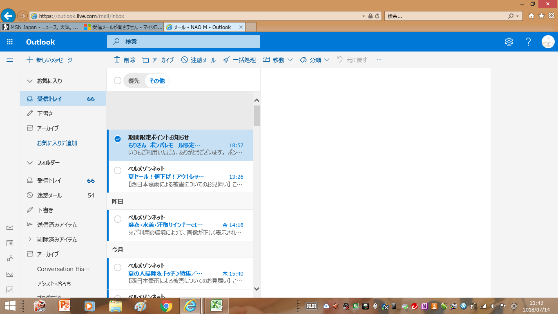Open Chrome from the taskbar
This screenshot has width=558, height=314.
coord(166,305)
